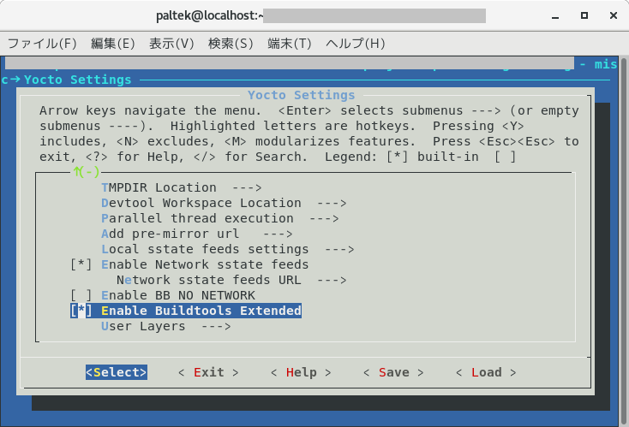This screenshot has width=629, height=427.
Task: Open the 端末(T) menu
Action: (290, 44)
